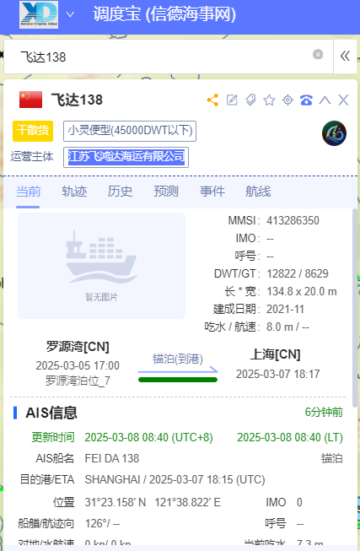The image size is (360, 551).
Task: Open the 历史 tab
Action: (x=120, y=192)
